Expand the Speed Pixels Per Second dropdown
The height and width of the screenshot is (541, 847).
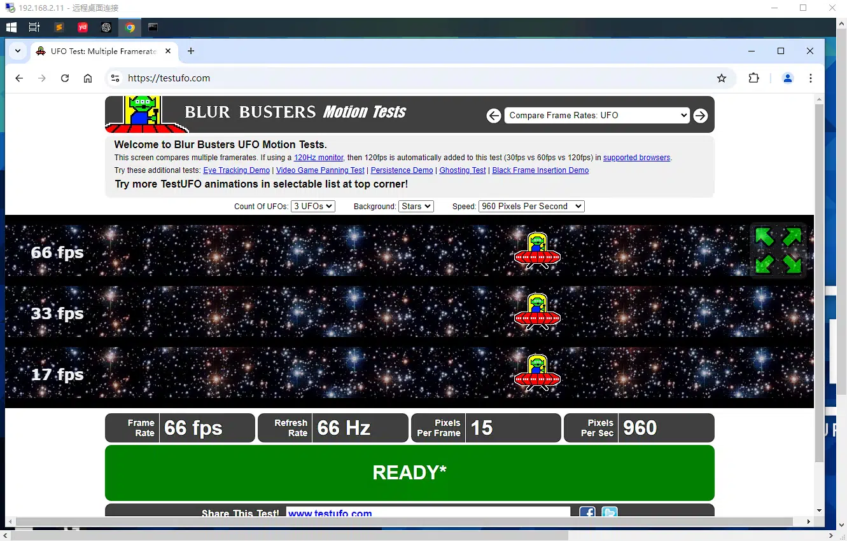531,207
